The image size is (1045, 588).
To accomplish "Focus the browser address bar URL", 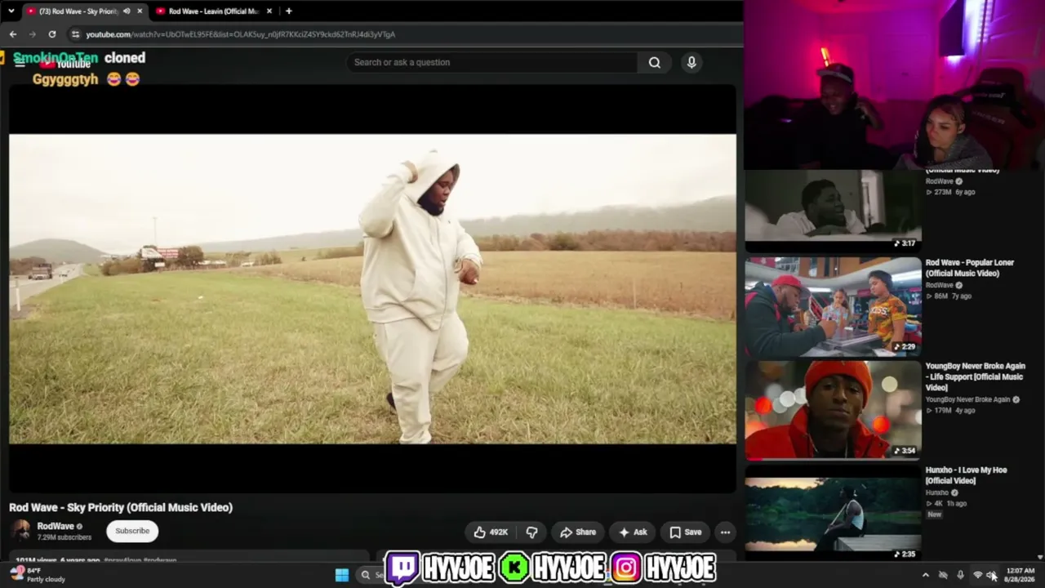I will [241, 34].
